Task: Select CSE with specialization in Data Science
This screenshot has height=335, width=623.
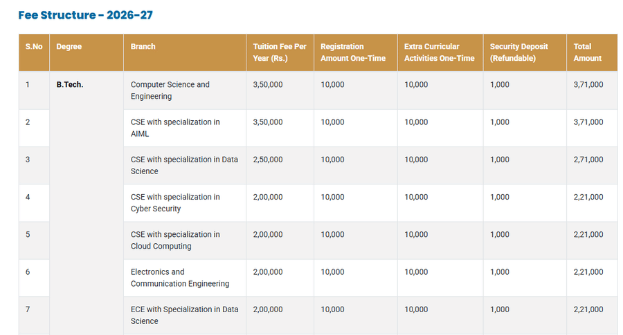Action: (x=184, y=165)
